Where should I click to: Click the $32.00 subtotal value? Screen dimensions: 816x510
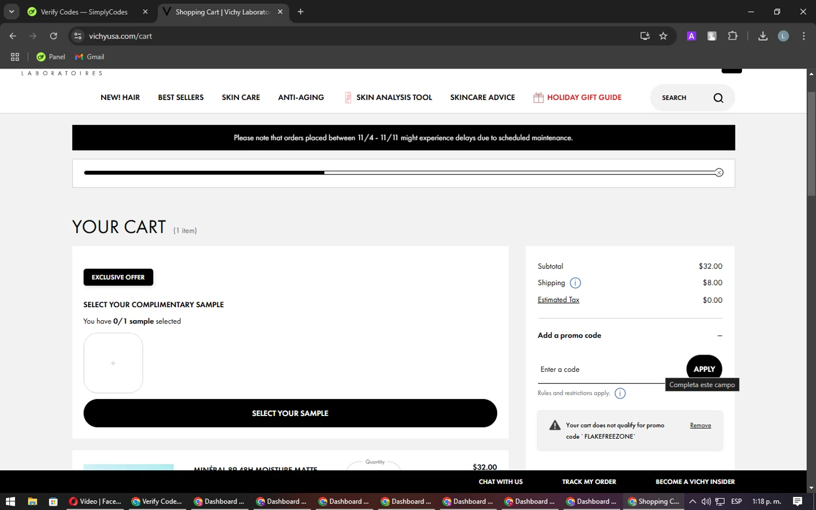click(710, 266)
